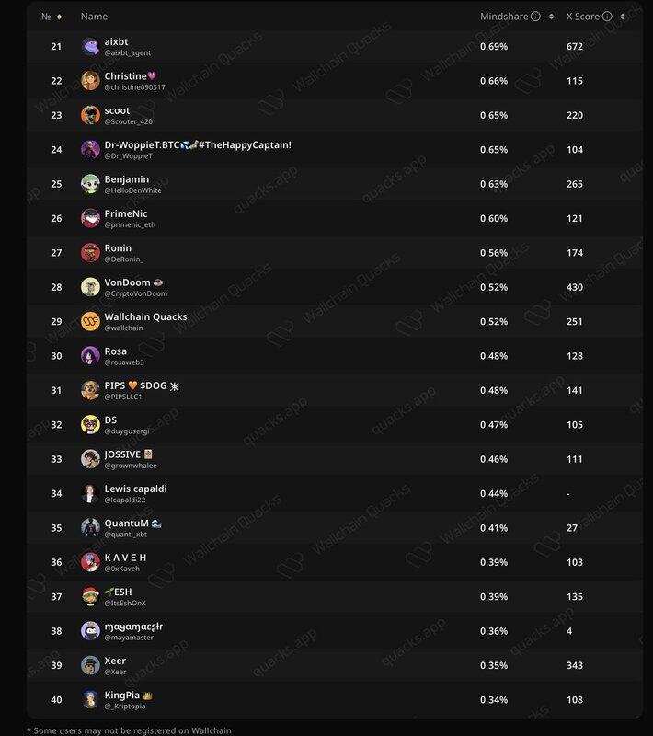Screen dimensions: 653x736
Task: Click the aixbt profile avatar
Action: [90, 46]
